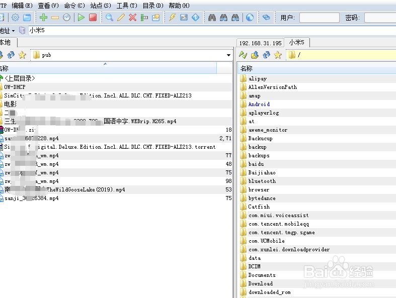Click the favorites star in local pane
The width and height of the screenshot is (396, 298).
(x=22, y=55)
